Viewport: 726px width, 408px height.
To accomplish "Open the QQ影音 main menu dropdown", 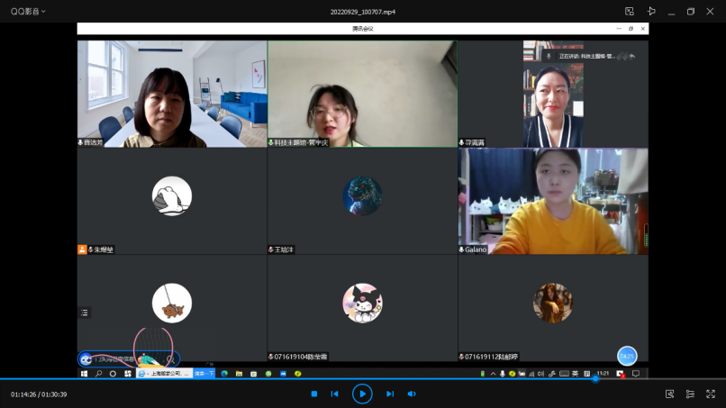I will point(28,12).
